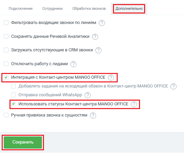184x154 pixels.
Task: Switch to the Подключение tab
Action: 21,8
